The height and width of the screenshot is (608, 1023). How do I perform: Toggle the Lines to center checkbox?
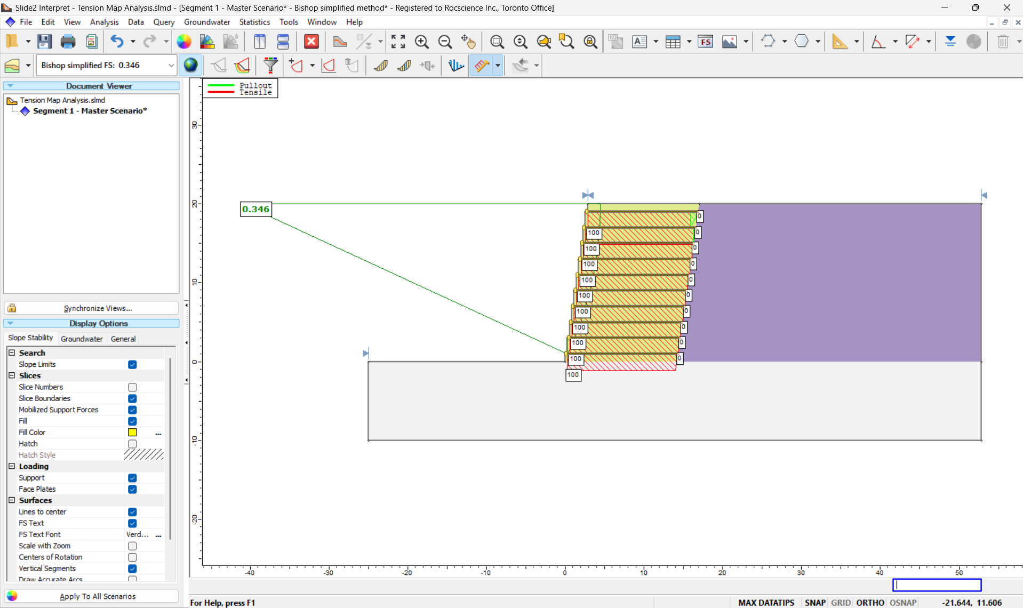(x=132, y=512)
